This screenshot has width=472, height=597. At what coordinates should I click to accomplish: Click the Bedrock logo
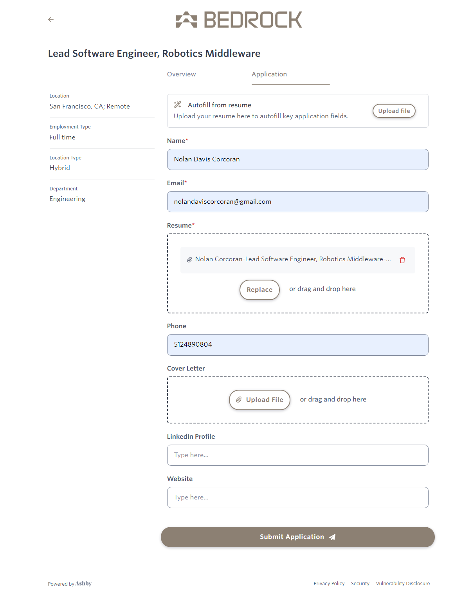(x=239, y=20)
